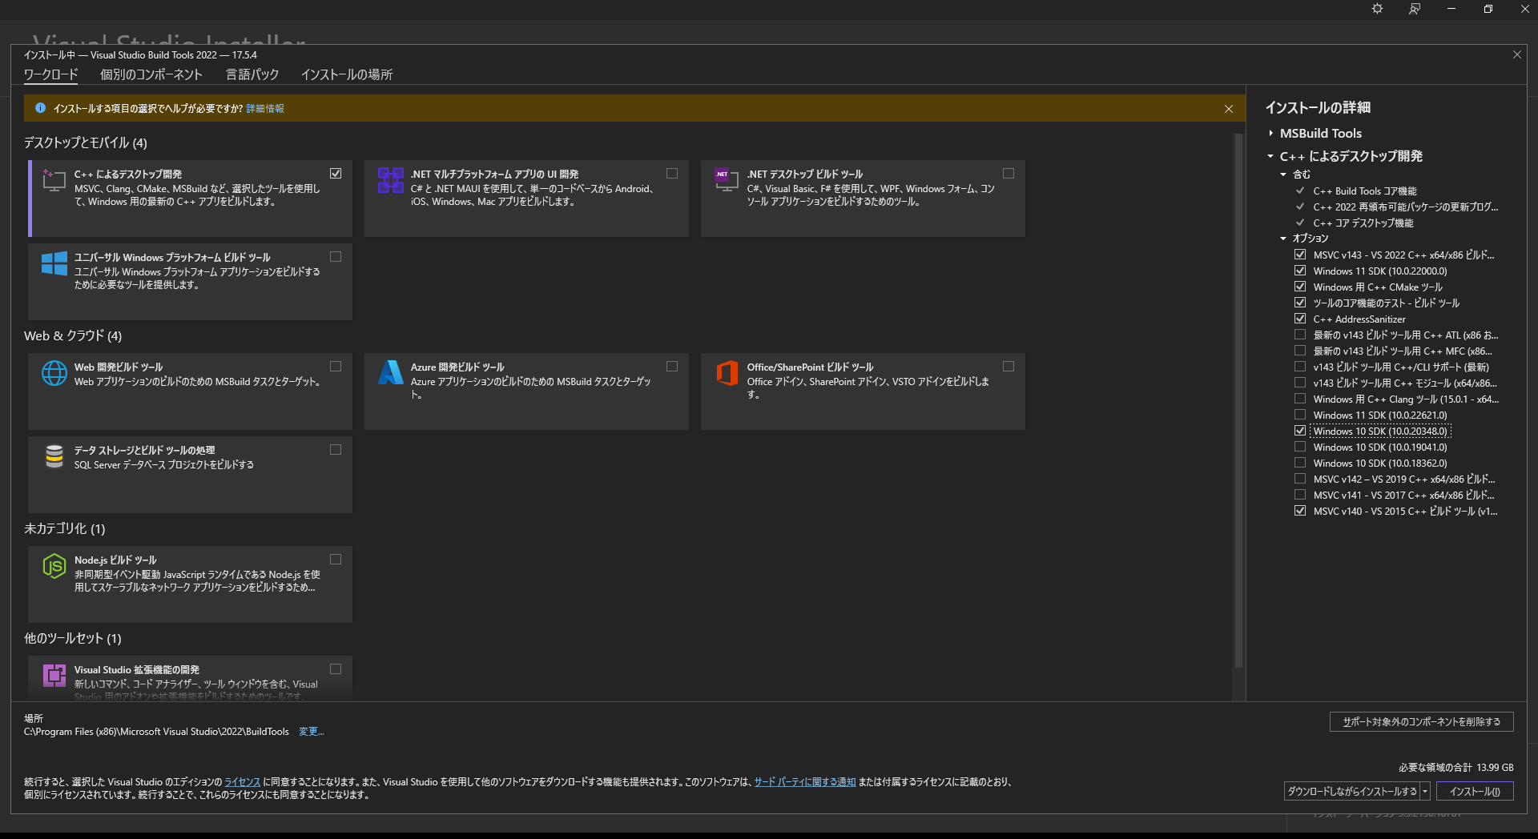Collapse the C++ によるデスクトップ開発 details section
The image size is (1538, 839).
(1270, 157)
